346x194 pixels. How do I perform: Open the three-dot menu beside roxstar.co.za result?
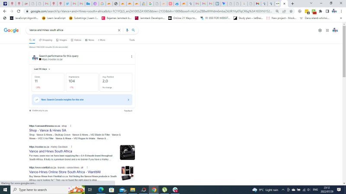click(x=71, y=147)
